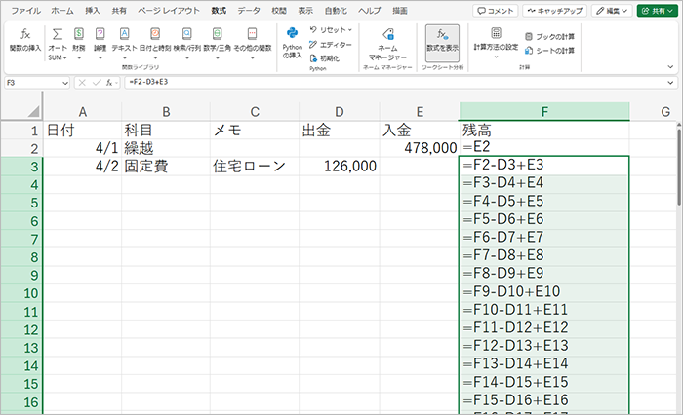The height and width of the screenshot is (415, 683).
Task: Select cell with =F9-D10+E10
Action: click(544, 291)
